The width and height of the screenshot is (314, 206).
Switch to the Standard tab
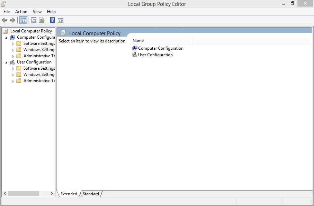90,194
